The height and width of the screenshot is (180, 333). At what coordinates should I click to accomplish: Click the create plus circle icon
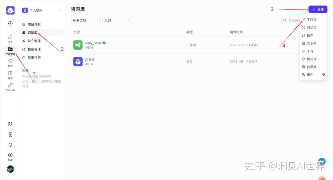(10, 23)
